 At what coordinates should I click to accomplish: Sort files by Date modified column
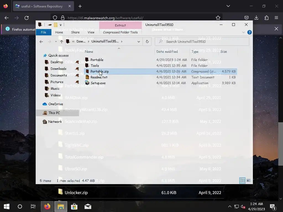coord(167,52)
